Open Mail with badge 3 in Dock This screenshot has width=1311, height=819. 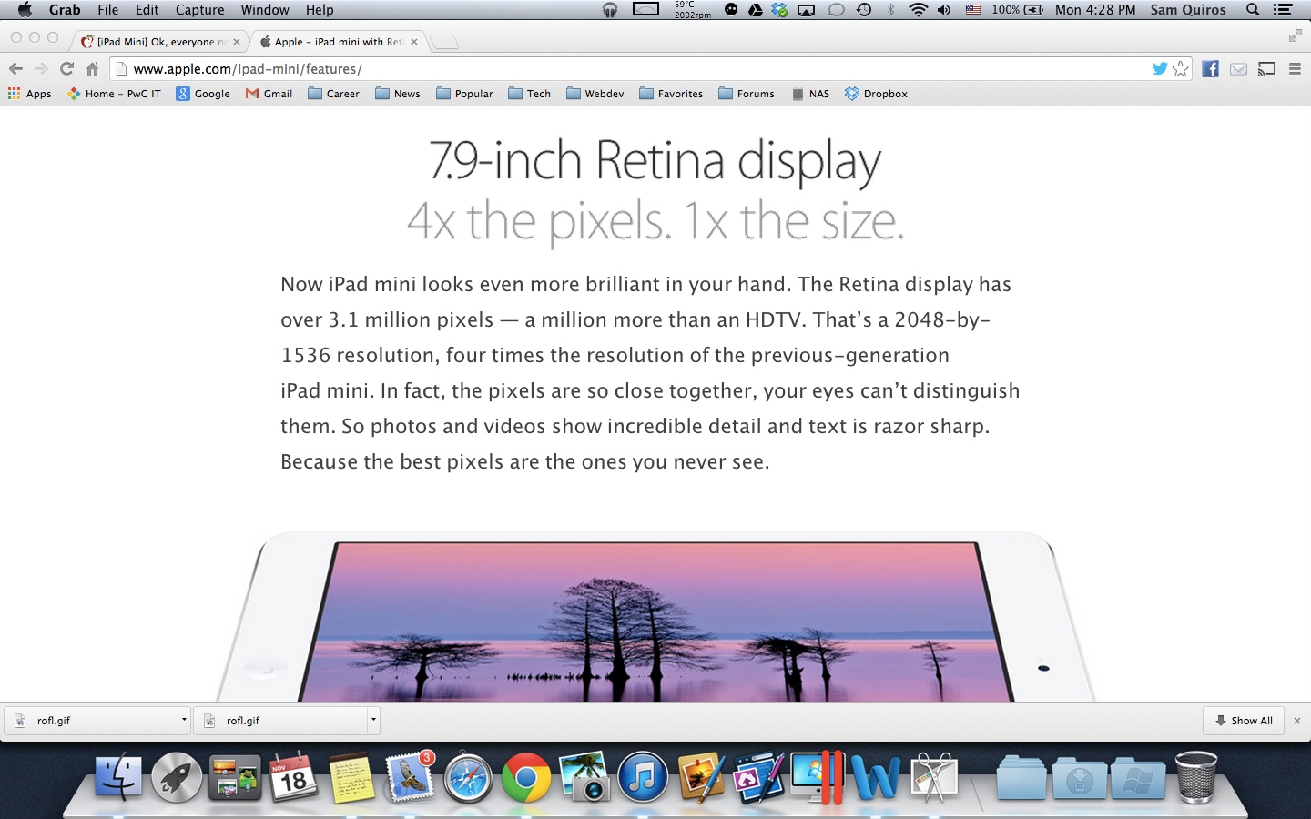coord(410,776)
